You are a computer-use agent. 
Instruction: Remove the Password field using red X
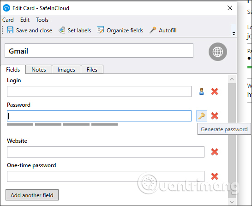tap(215, 116)
